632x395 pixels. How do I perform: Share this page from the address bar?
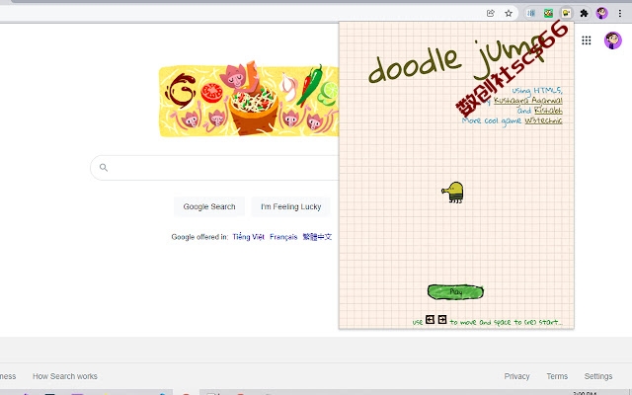[491, 13]
